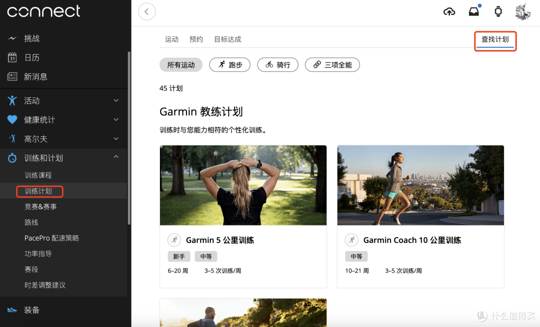Click the 装备 shoe gear icon

pos(12,310)
